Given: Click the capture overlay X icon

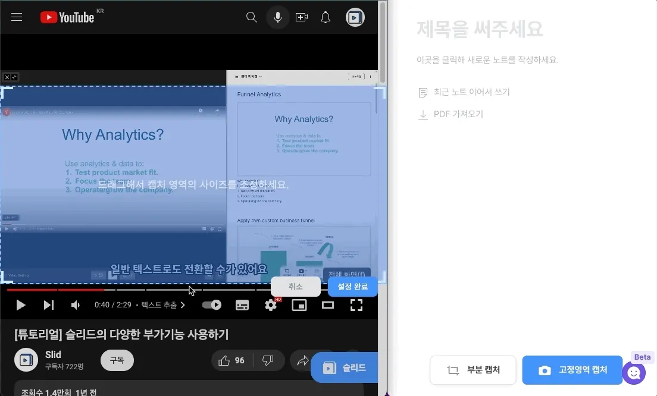Looking at the screenshot, I should [x=7, y=77].
